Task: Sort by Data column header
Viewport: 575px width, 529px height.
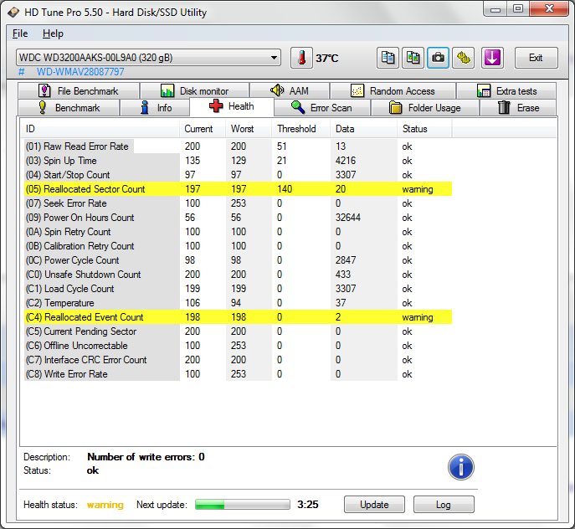Action: [364, 129]
